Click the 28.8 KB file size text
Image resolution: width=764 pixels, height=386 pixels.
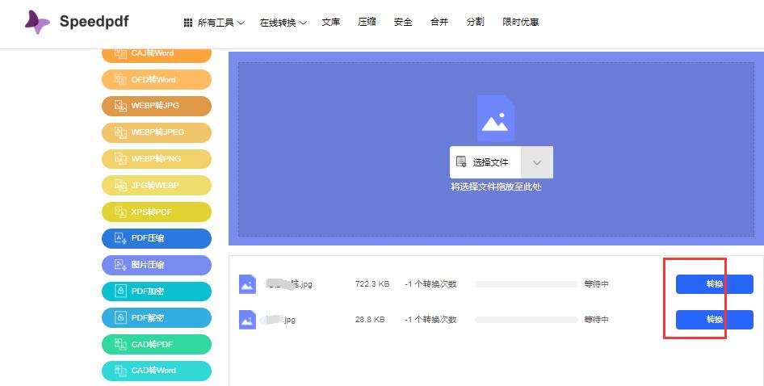pos(370,320)
